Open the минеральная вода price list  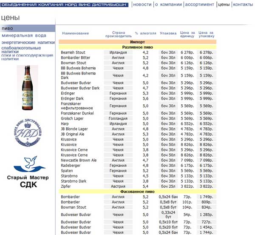click(24, 35)
